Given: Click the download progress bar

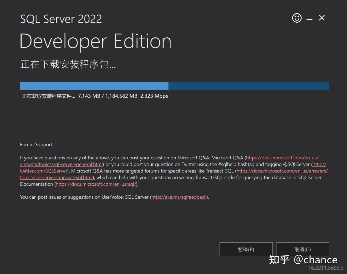Looking at the screenshot, I should coord(174,85).
